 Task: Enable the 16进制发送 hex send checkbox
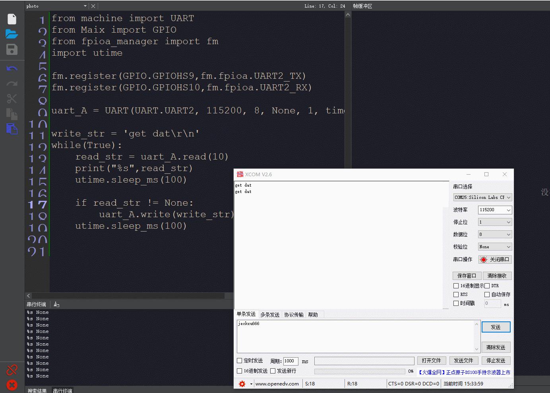point(239,371)
